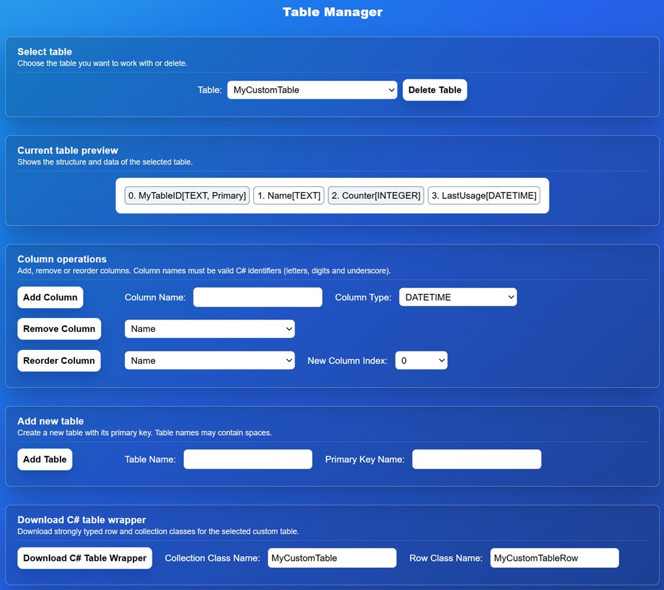
Task: Select the 2. Counter[INTEGER] column chip
Action: pyautogui.click(x=376, y=196)
